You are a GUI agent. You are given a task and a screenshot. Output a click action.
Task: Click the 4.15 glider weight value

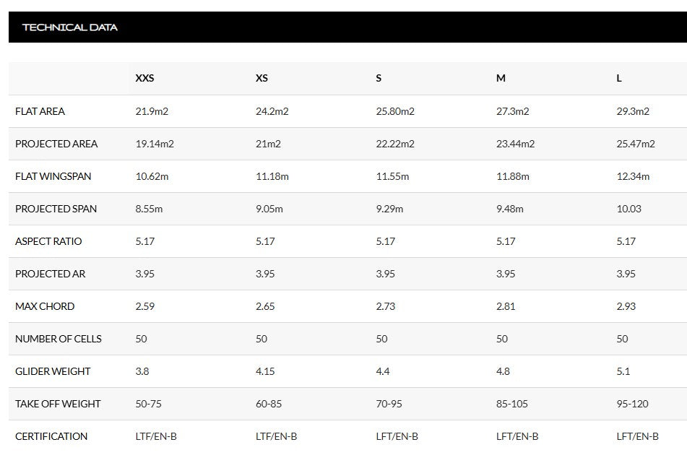click(x=267, y=371)
